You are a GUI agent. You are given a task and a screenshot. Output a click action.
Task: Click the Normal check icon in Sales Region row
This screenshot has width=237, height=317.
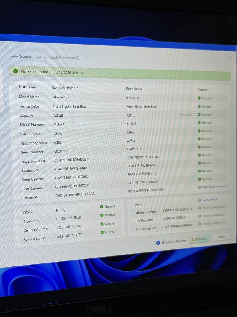(x=199, y=131)
